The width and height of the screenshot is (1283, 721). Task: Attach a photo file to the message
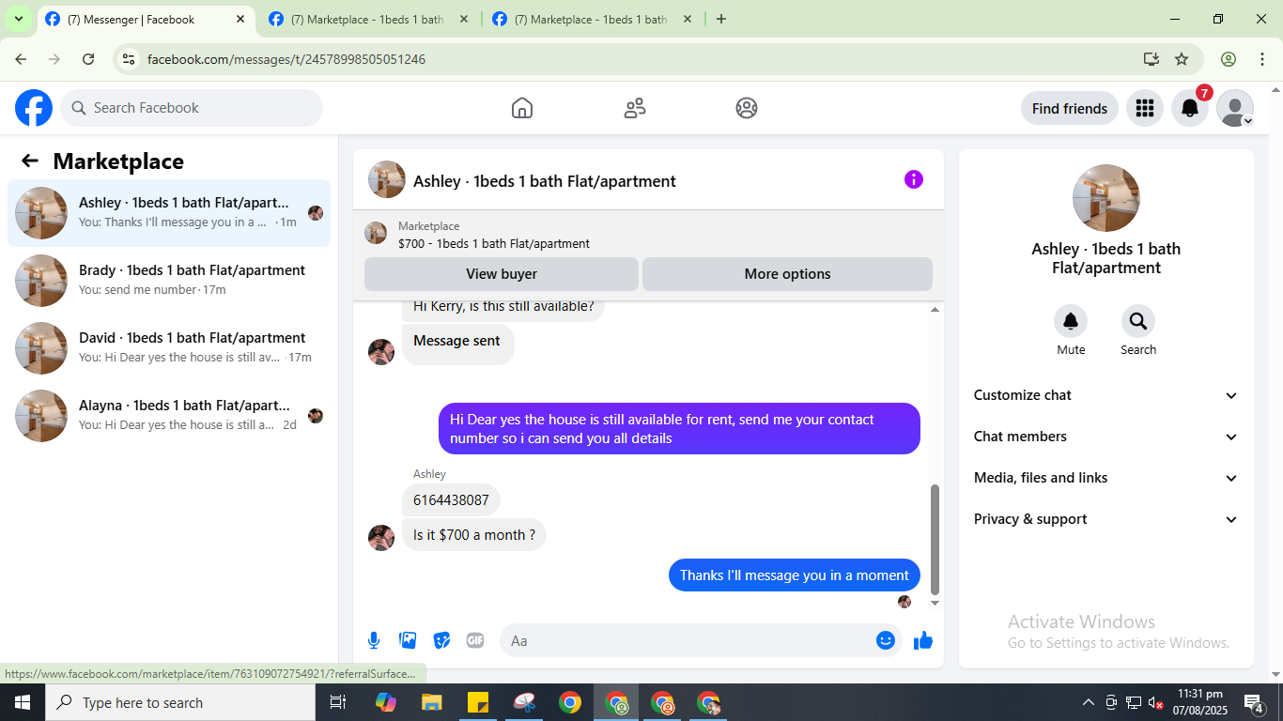tap(408, 640)
